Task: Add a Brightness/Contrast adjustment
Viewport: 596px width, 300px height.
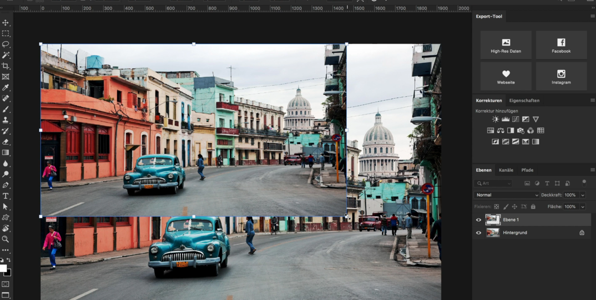Action: [x=495, y=119]
